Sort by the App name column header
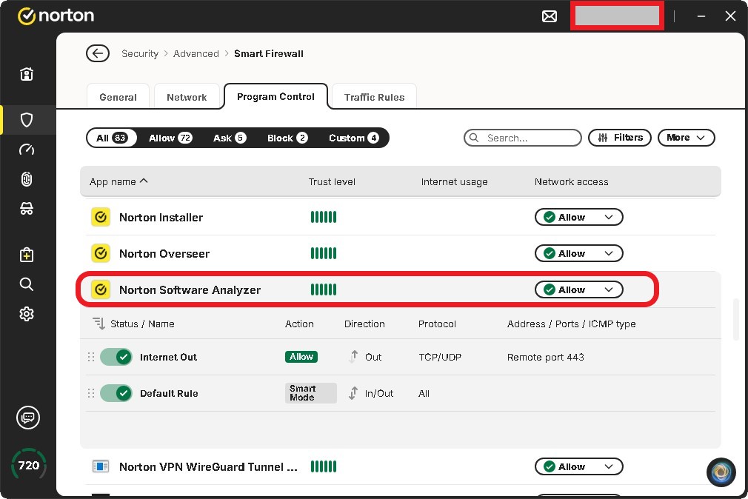Image resolution: width=748 pixels, height=499 pixels. pos(118,182)
